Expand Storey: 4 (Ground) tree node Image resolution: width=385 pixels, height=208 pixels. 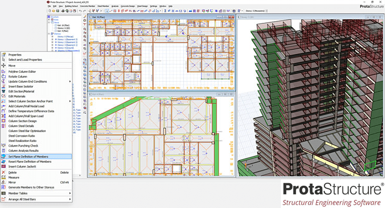[53, 48]
